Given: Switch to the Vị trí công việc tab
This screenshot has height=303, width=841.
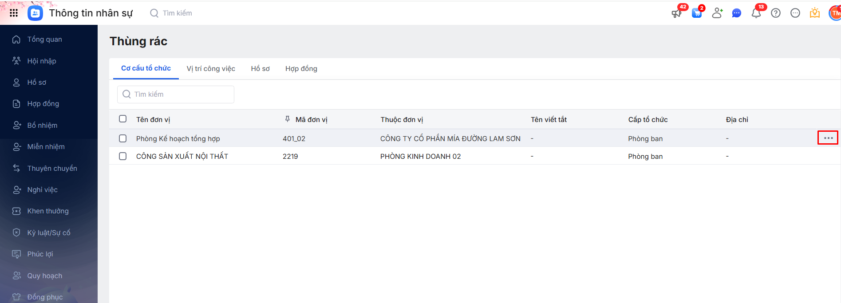Looking at the screenshot, I should point(211,69).
